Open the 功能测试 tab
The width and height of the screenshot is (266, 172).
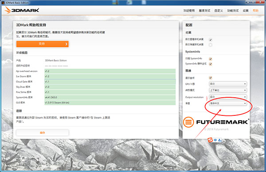point(233,11)
